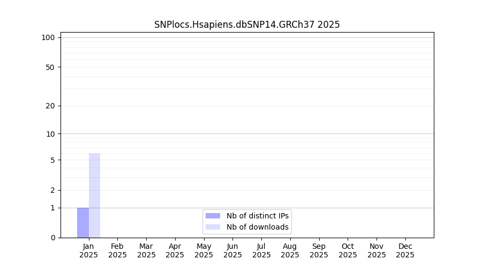The height and width of the screenshot is (267, 482).
Task: Click the light blue downloads bar for January
Action: point(94,195)
